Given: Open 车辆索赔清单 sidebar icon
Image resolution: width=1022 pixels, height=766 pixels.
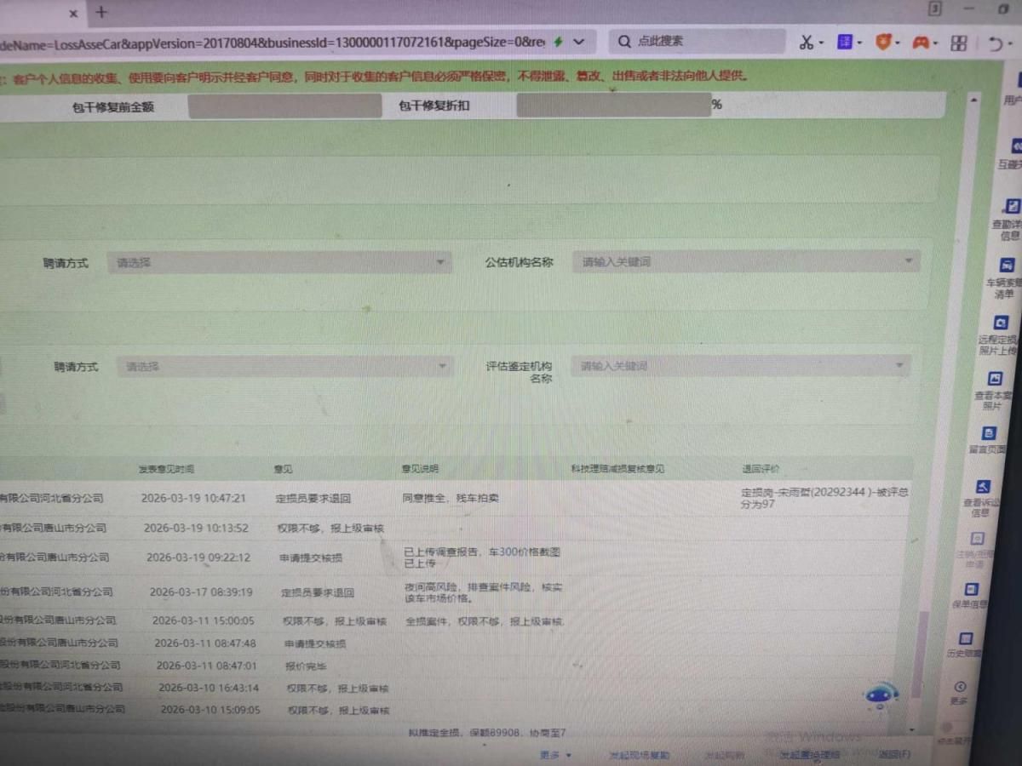Looking at the screenshot, I should [1007, 266].
